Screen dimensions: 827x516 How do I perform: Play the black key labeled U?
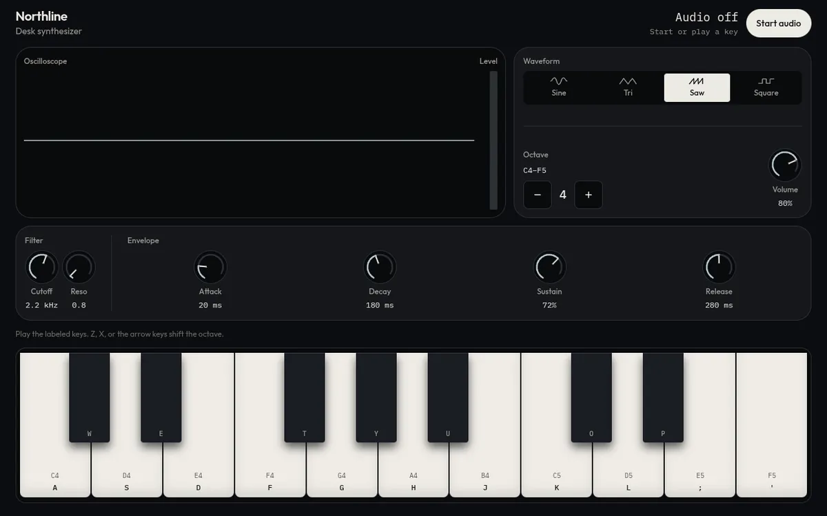[x=448, y=398]
